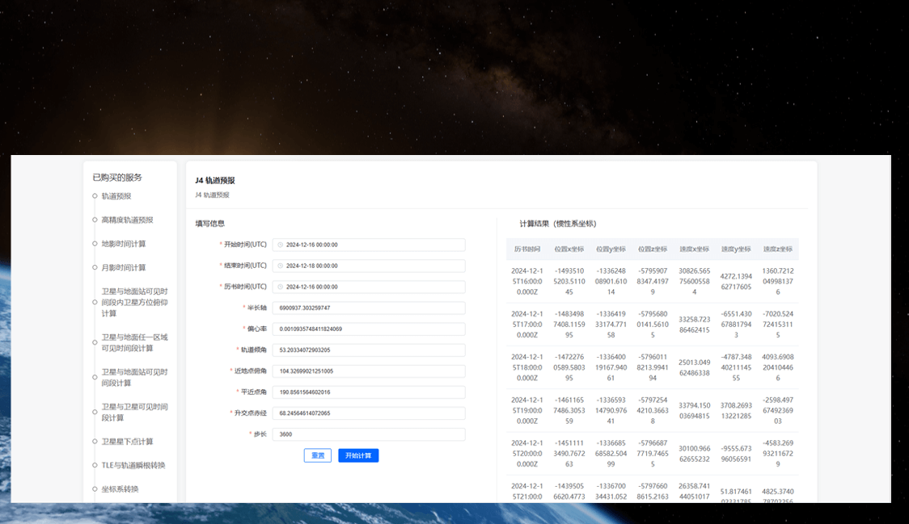909x524 pixels.
Task: Open the 地影时间计算 service
Action: [x=124, y=244]
